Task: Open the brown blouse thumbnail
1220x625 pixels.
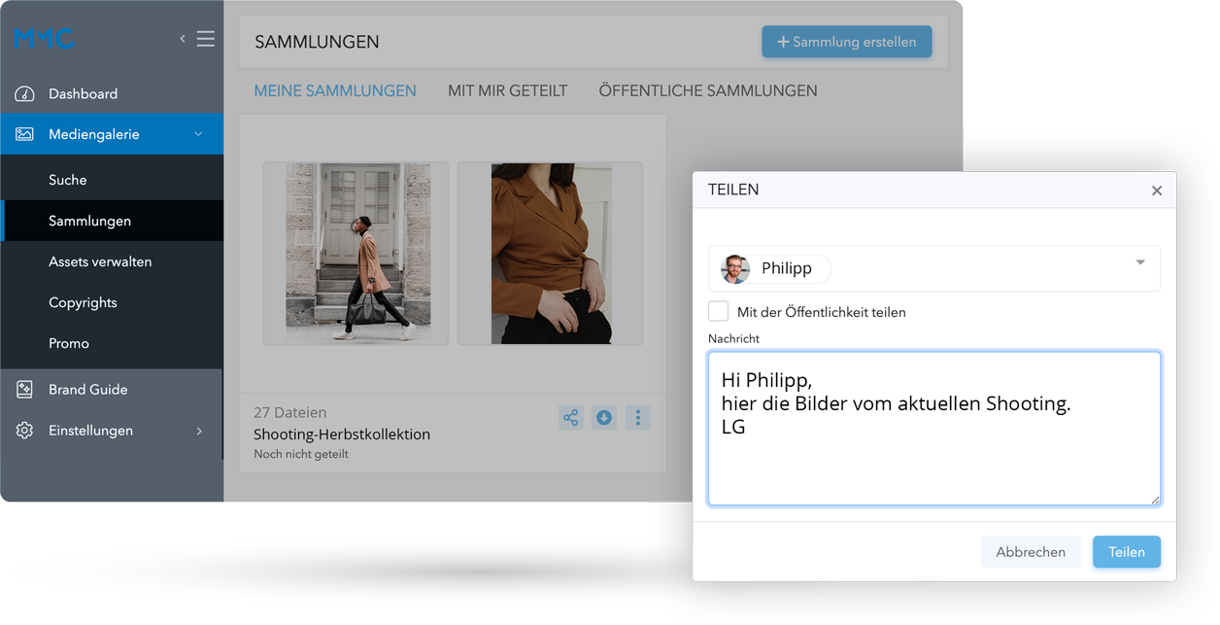Action: pyautogui.click(x=550, y=253)
